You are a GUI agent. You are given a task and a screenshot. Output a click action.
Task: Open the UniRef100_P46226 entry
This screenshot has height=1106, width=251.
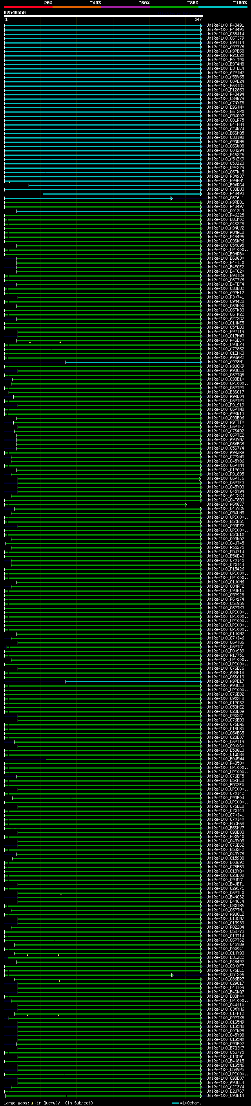pos(225,155)
